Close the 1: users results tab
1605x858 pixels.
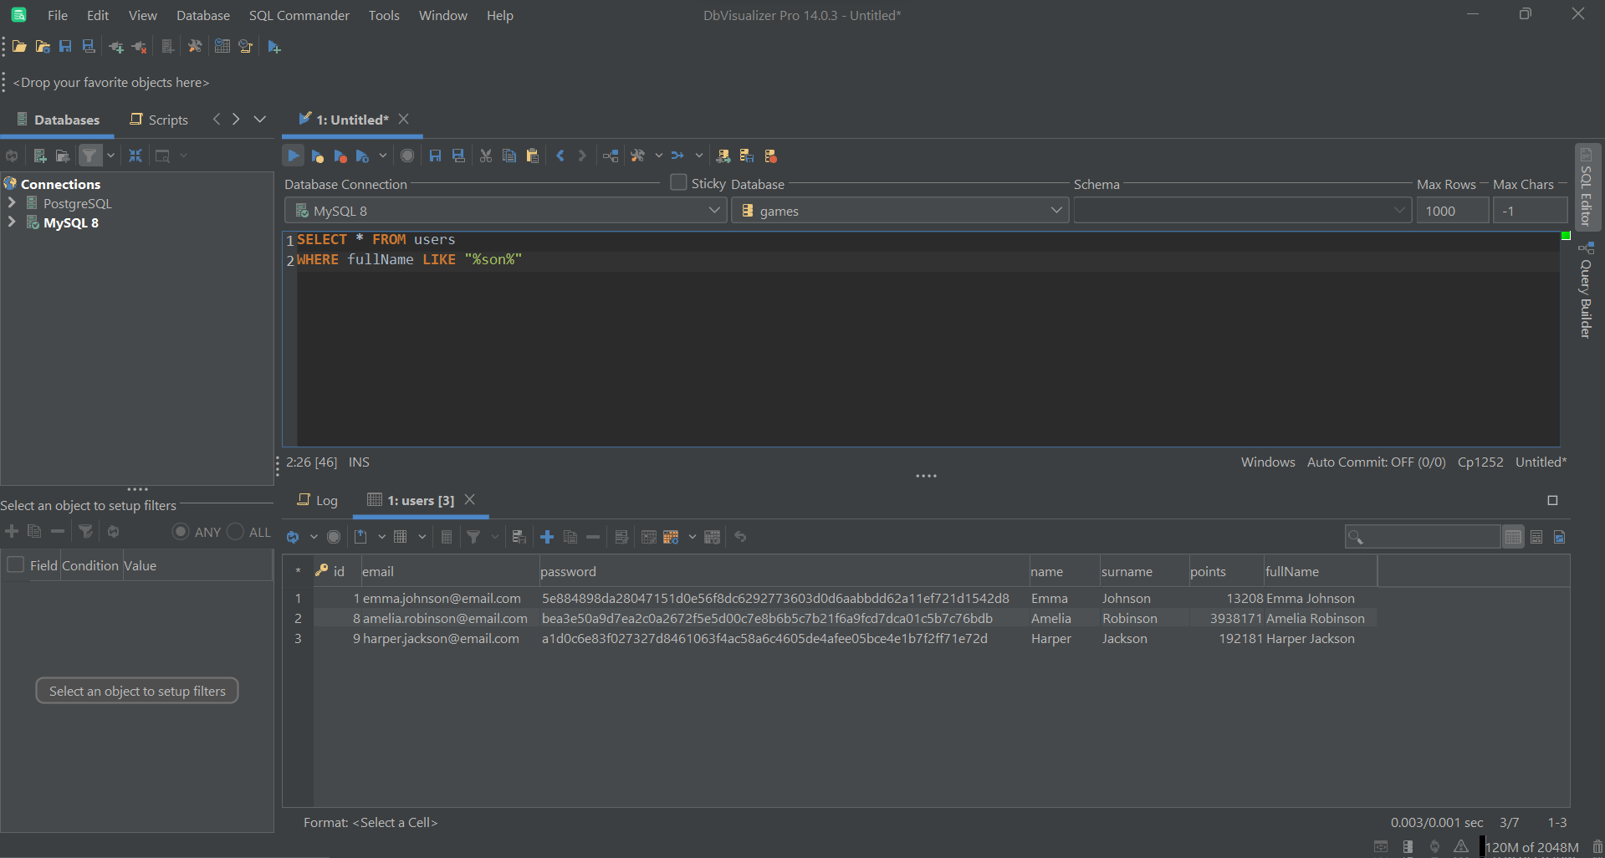(x=469, y=499)
